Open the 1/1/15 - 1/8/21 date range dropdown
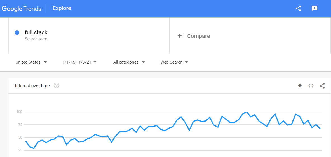Image resolution: width=331 pixels, height=157 pixels. [79, 62]
